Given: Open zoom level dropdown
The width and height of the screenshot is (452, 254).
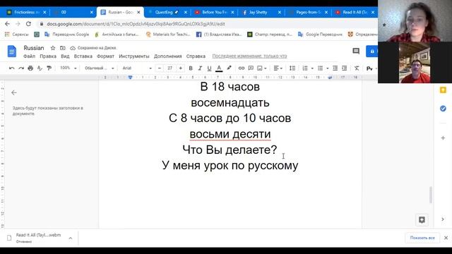Looking at the screenshot, I should 68,68.
